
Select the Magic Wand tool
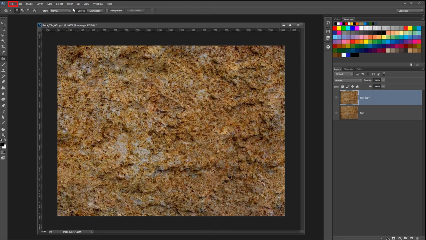(x=3, y=41)
